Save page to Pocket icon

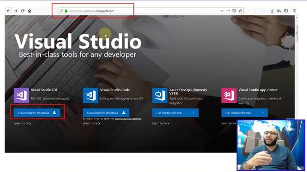(234, 11)
